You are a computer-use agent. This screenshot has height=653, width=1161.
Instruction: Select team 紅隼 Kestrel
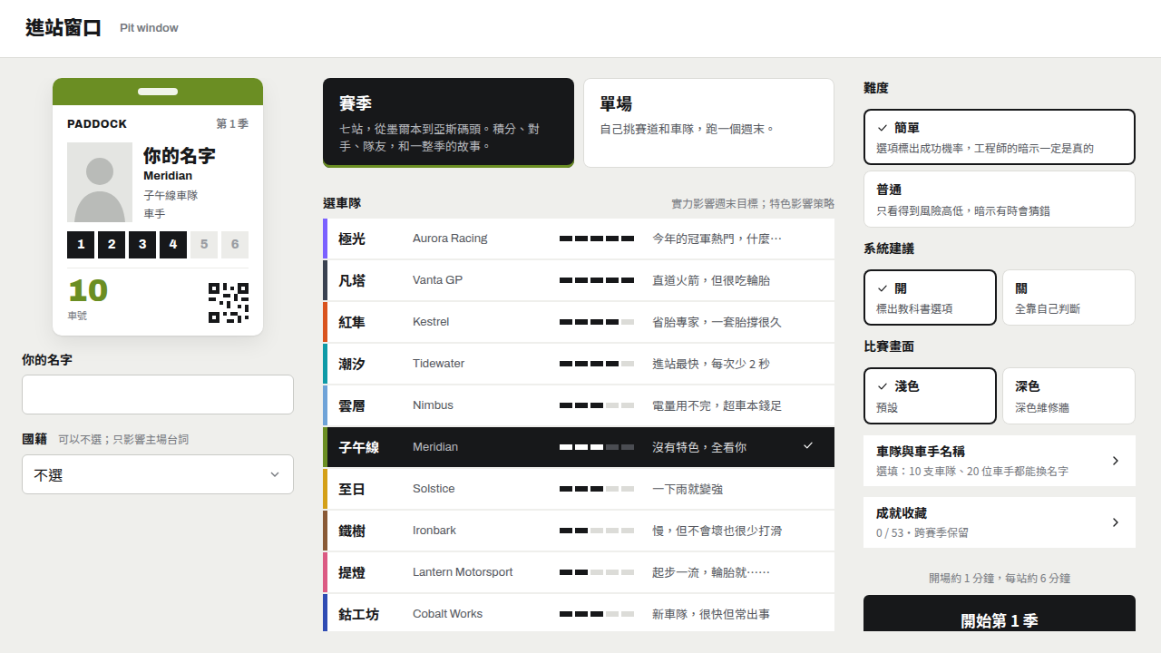tap(579, 322)
